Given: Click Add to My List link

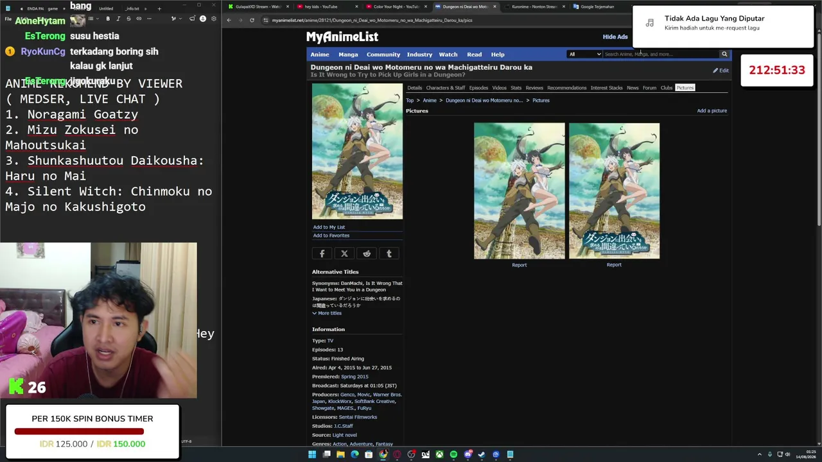Looking at the screenshot, I should point(329,227).
